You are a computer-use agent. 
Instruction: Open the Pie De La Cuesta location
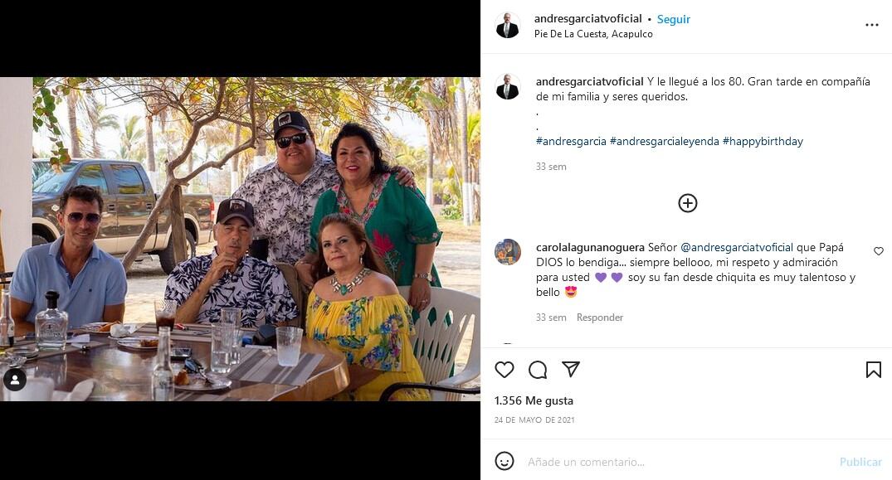(x=593, y=34)
